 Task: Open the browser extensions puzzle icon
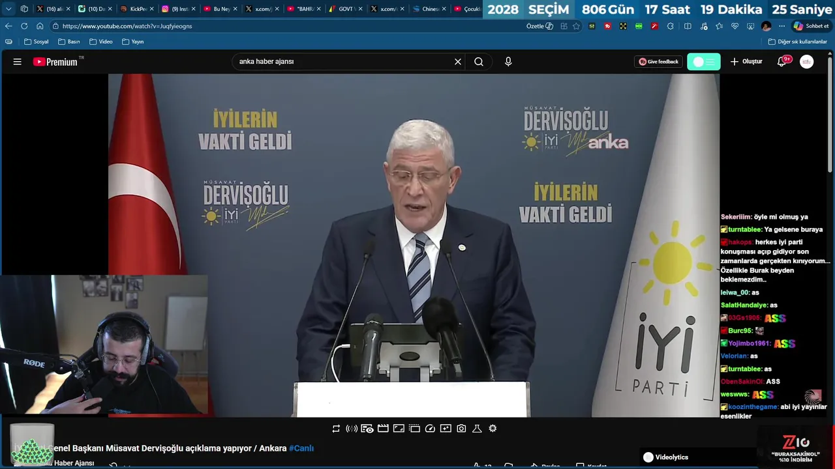[x=671, y=26]
